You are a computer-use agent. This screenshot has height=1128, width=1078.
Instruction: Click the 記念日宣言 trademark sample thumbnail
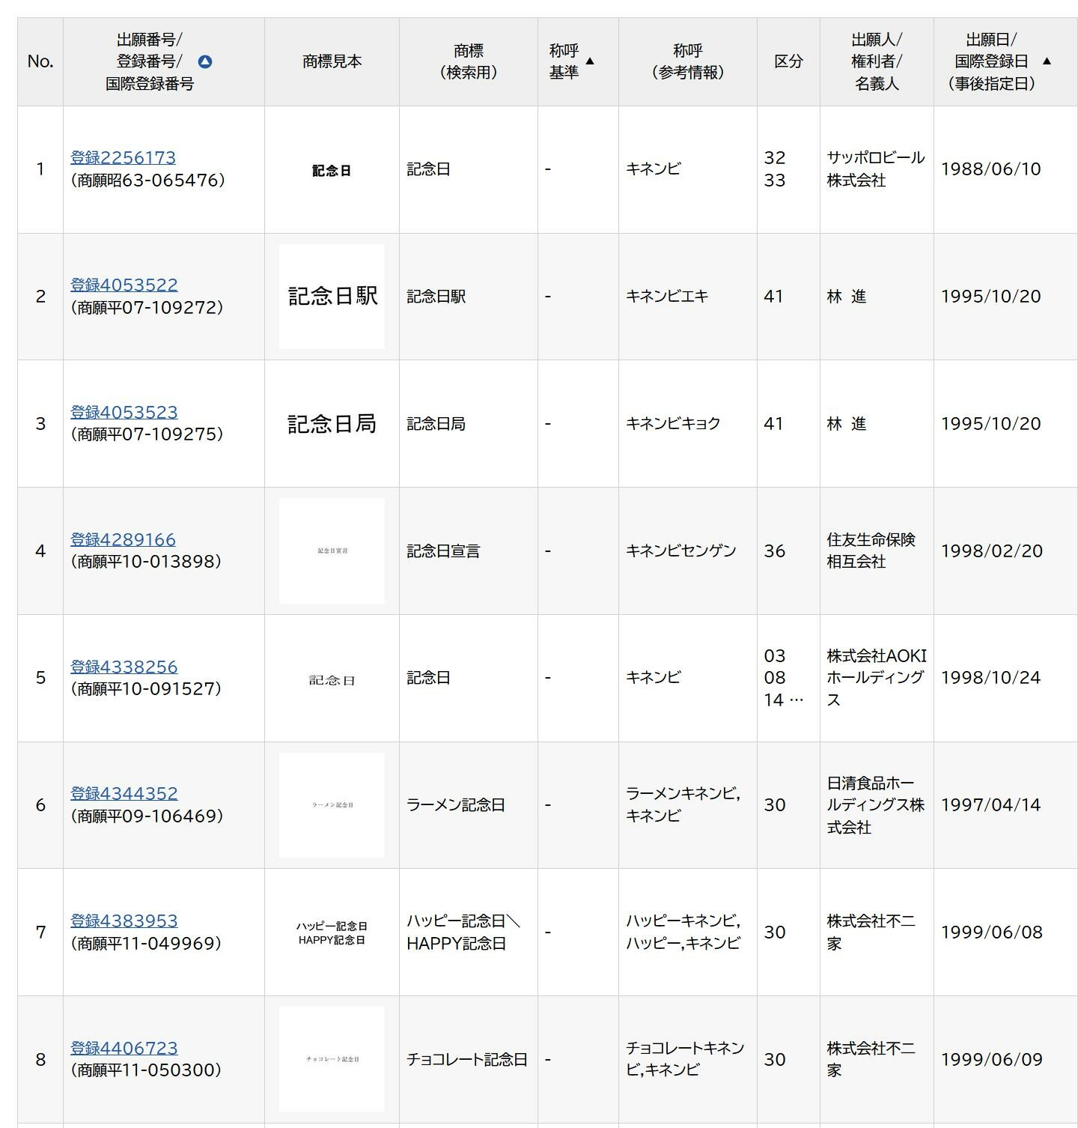click(x=332, y=551)
